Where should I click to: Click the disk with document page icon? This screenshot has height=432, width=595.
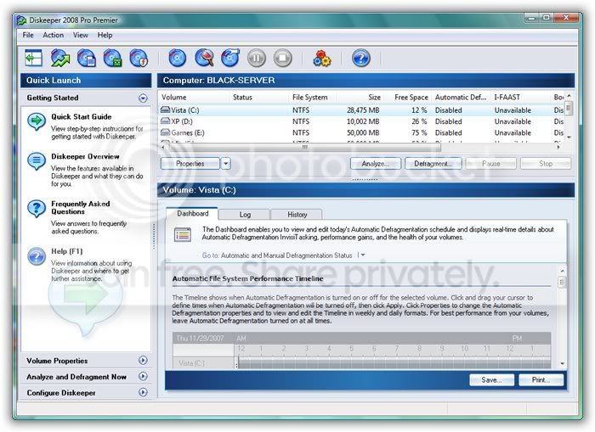coord(87,58)
